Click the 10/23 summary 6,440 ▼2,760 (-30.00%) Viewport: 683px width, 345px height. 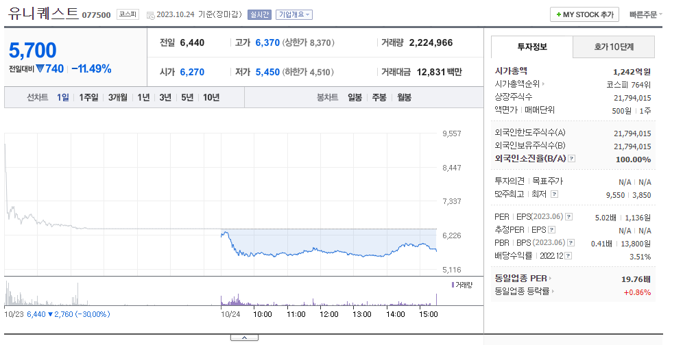pyautogui.click(x=69, y=314)
